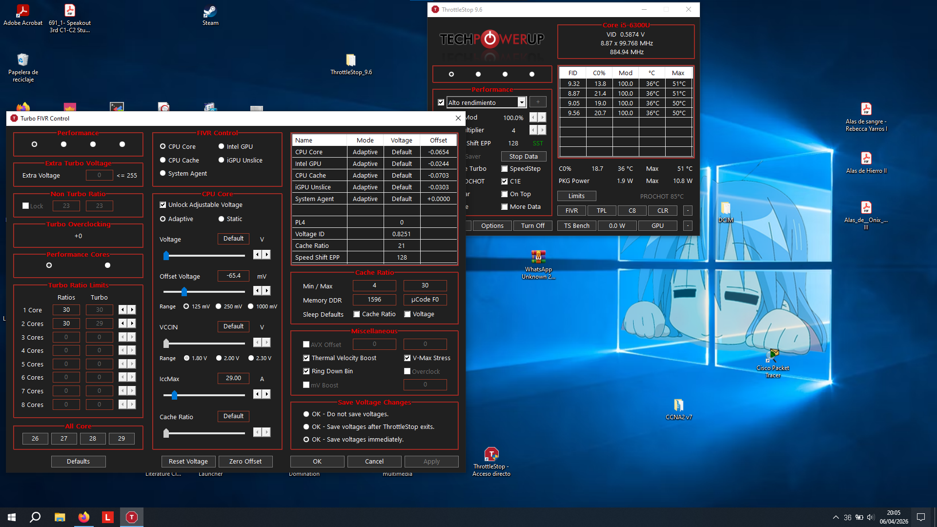Enable Thermal Velocity Boost checkbox
The height and width of the screenshot is (527, 937).
(x=306, y=358)
